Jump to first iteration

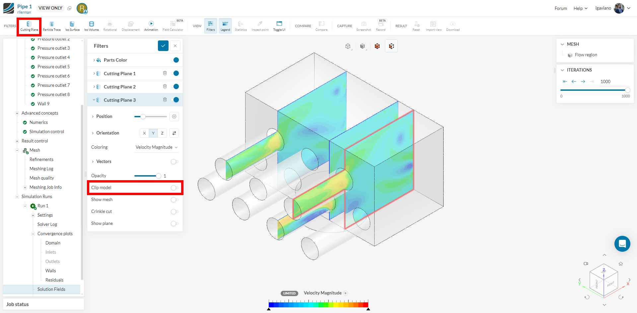565,81
